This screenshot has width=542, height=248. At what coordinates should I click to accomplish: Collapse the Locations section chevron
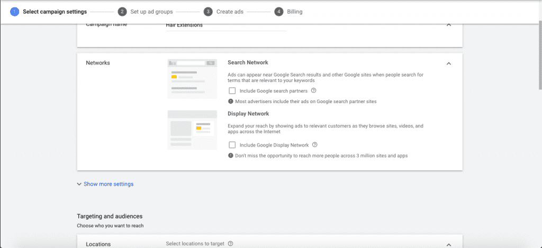coord(449,244)
